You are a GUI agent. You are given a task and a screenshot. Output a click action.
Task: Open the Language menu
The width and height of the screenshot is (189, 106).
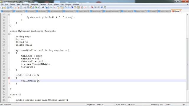point(35,4)
